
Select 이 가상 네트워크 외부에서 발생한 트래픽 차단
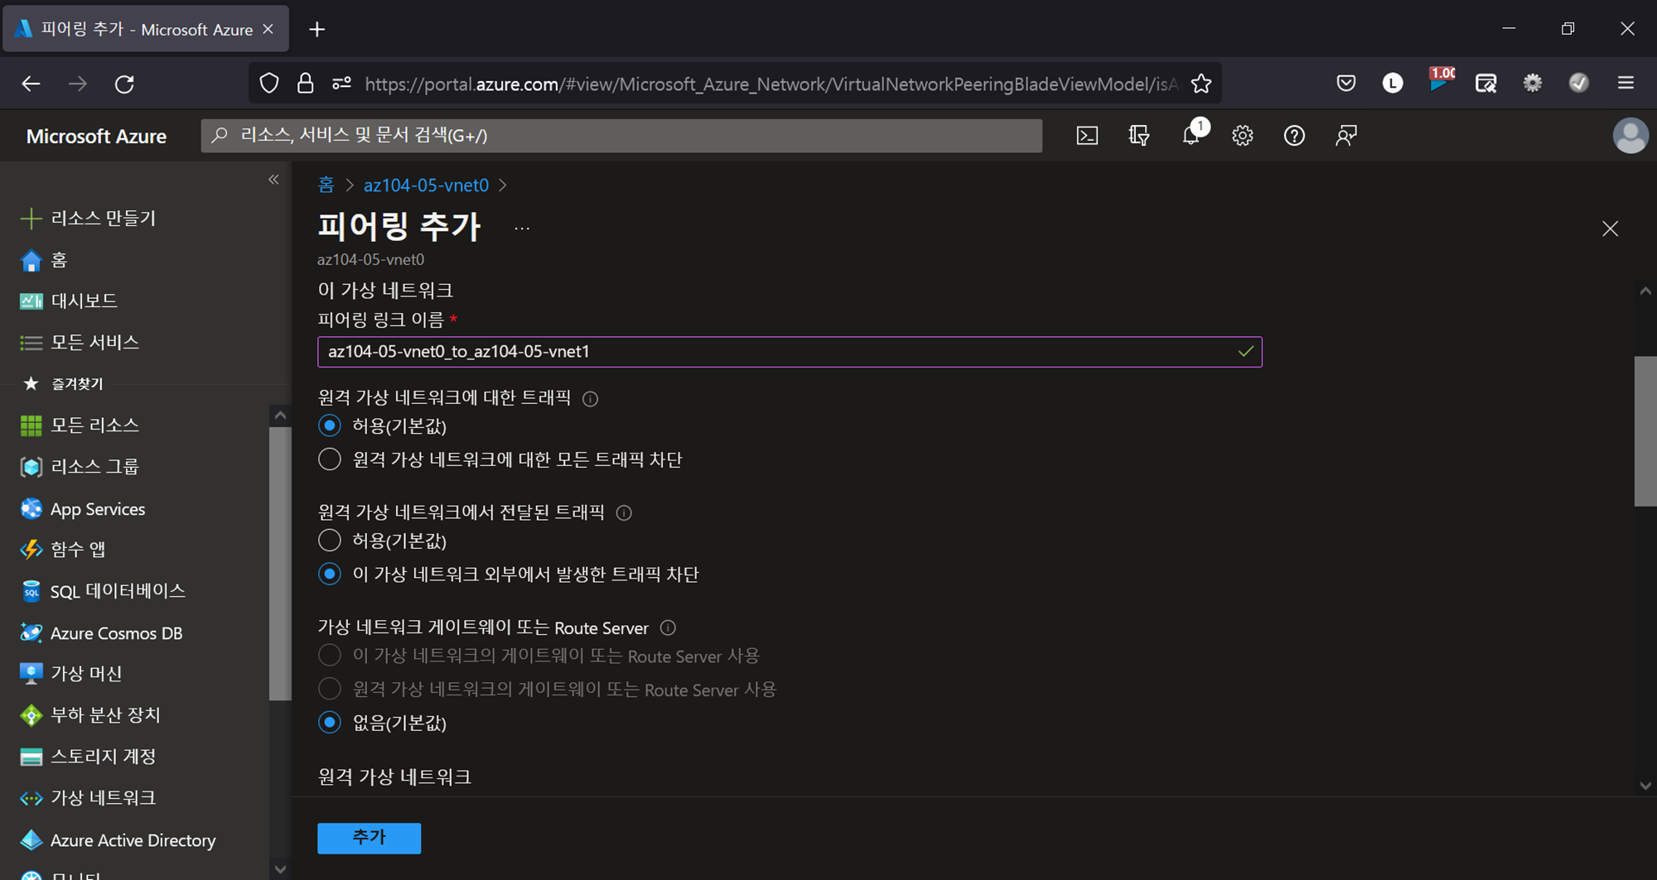(330, 574)
